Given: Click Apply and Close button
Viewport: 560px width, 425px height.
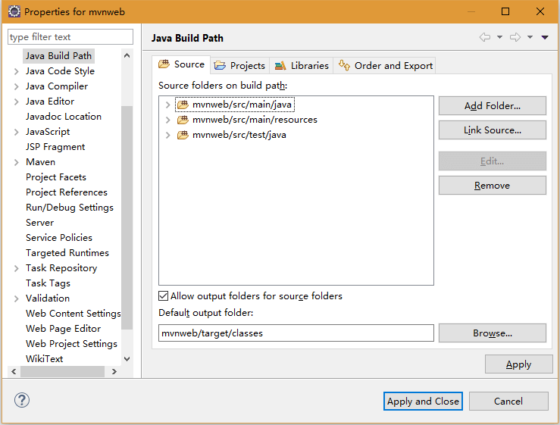Looking at the screenshot, I should [423, 401].
